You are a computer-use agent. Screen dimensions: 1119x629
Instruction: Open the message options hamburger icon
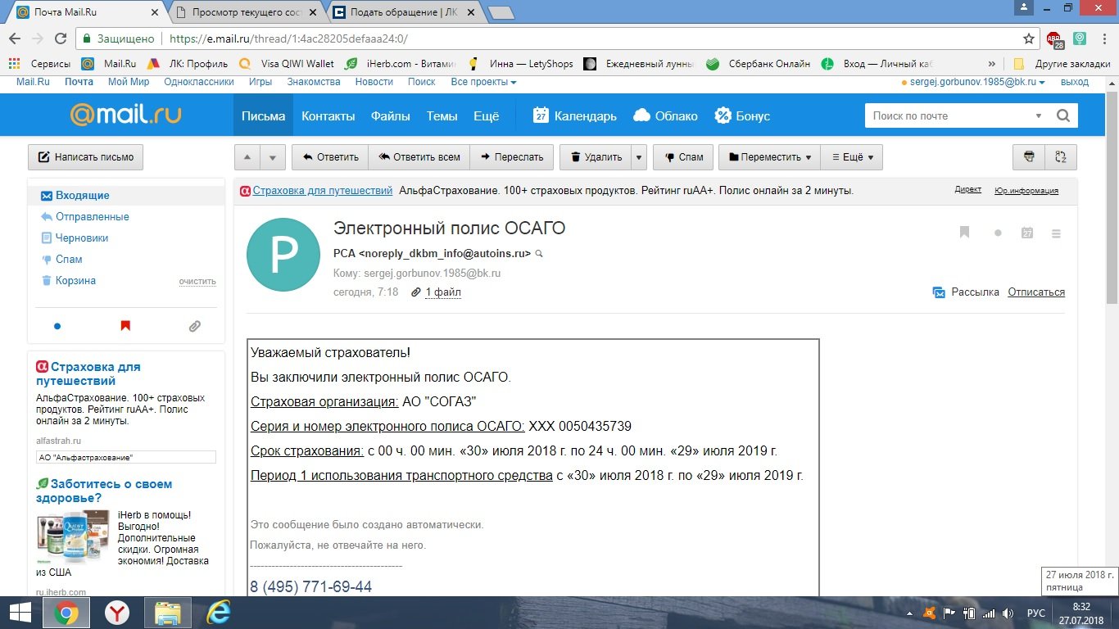click(1056, 233)
